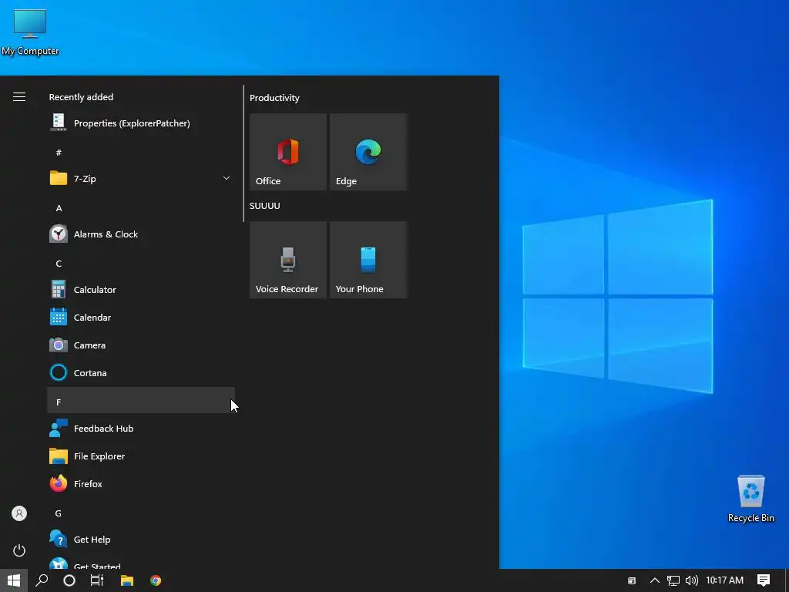Open volume control tray icon
Screen dimensions: 789x592
coord(692,580)
